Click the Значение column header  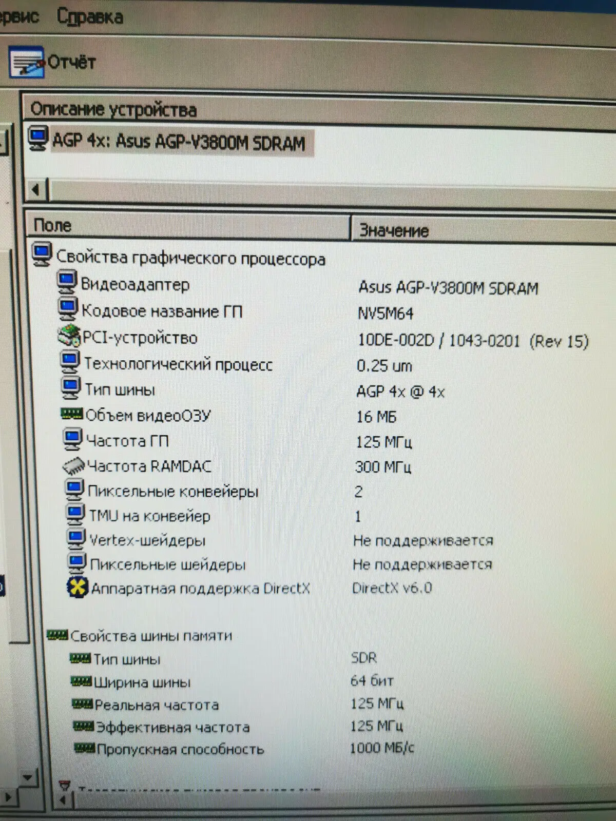point(483,230)
